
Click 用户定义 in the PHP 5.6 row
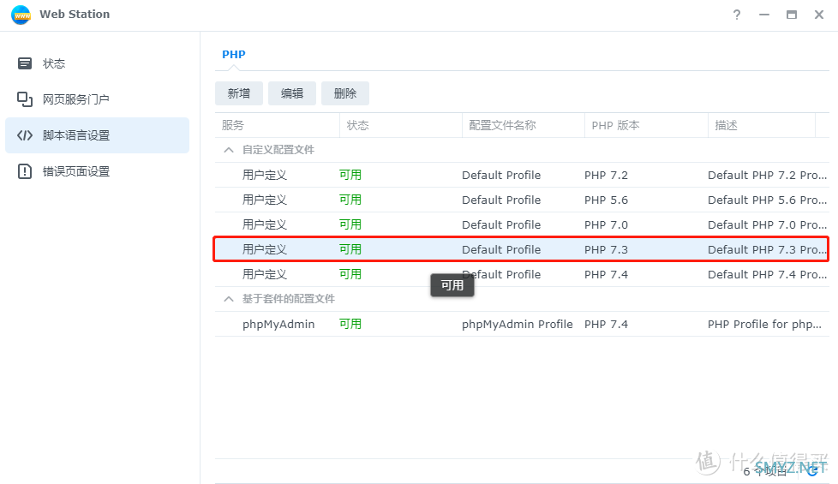click(265, 200)
